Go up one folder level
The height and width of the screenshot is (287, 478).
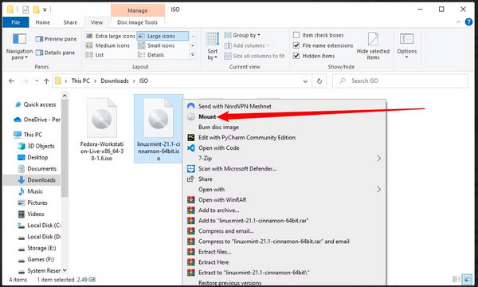click(46, 81)
